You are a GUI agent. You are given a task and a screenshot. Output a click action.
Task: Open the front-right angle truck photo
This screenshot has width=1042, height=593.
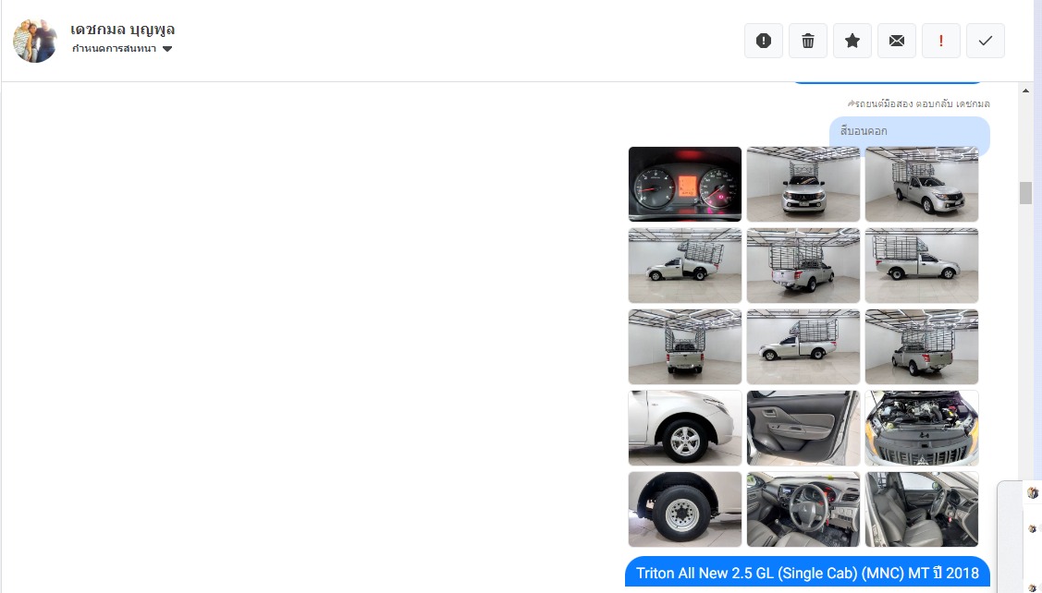pos(922,184)
